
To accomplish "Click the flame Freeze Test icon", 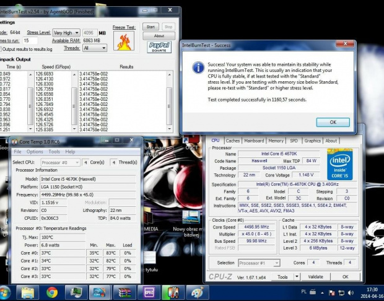I will (x=124, y=41).
